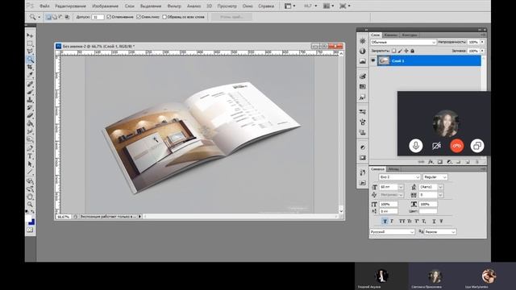Create new adjustment layer
516x290 pixels.
tap(450, 162)
